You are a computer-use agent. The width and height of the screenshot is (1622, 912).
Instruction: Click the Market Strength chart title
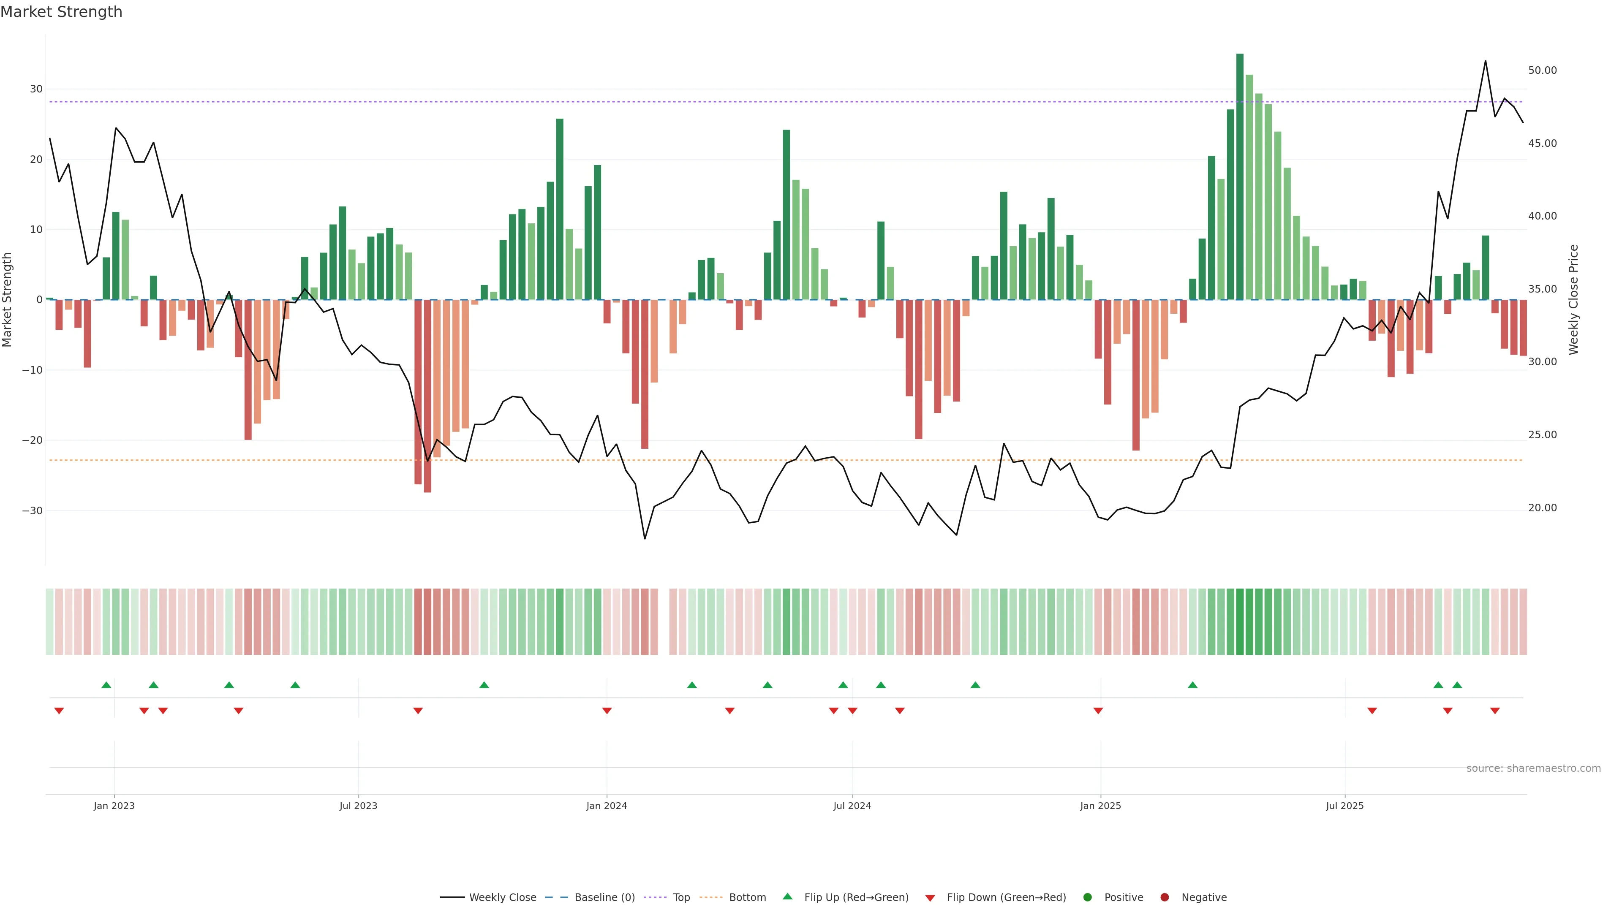tap(61, 12)
